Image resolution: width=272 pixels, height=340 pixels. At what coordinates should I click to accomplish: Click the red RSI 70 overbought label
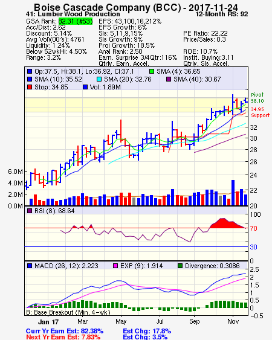click(253, 228)
